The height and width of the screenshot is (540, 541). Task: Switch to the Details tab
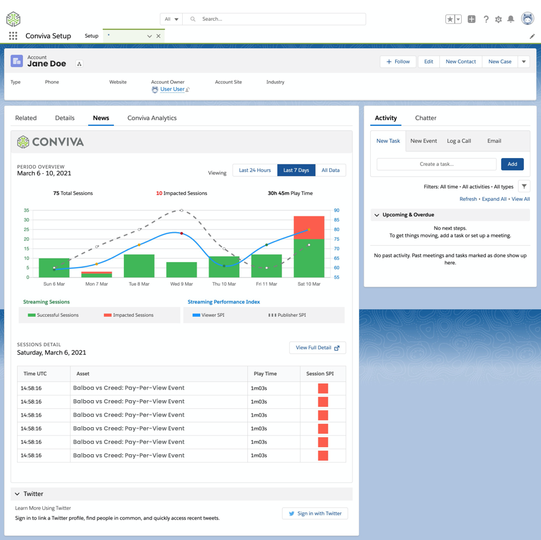(65, 118)
